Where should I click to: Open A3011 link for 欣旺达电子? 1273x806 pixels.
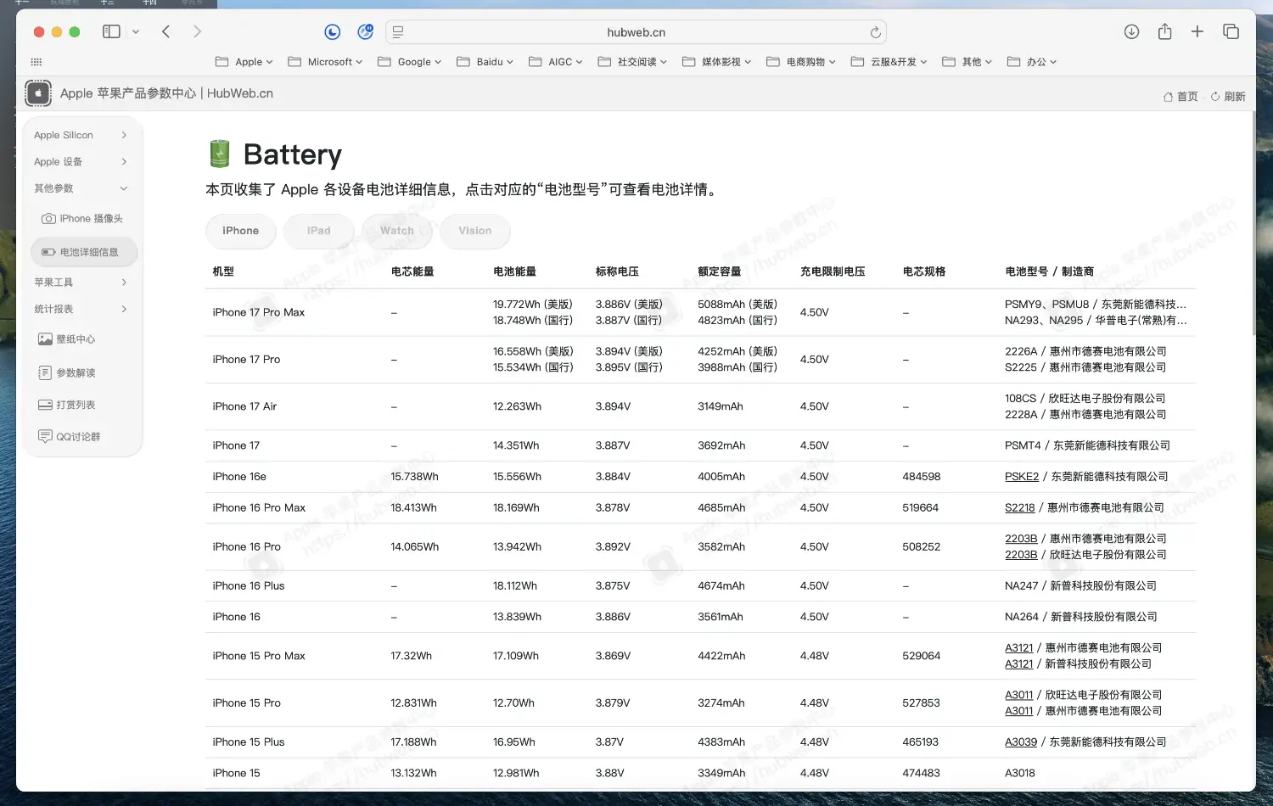pyautogui.click(x=1019, y=695)
